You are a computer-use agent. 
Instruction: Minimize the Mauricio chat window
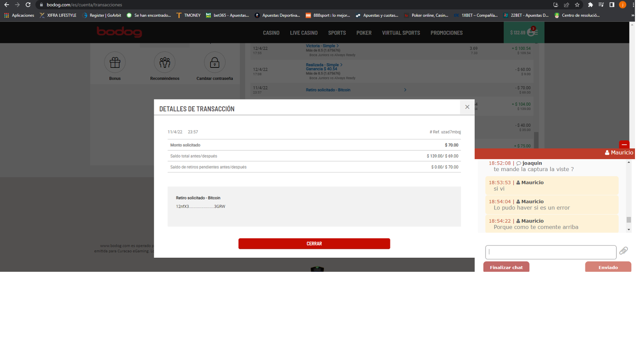tap(624, 145)
